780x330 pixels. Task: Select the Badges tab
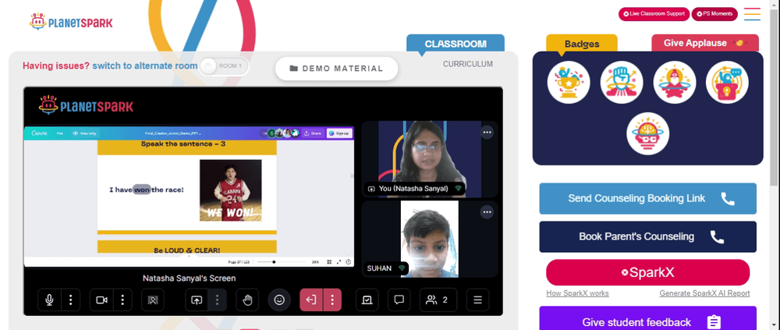(x=582, y=44)
